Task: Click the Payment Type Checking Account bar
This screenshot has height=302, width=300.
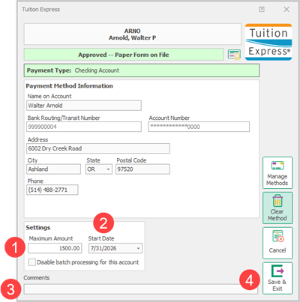Action: click(142, 70)
